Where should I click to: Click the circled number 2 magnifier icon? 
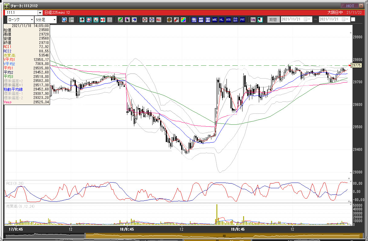point(89,20)
